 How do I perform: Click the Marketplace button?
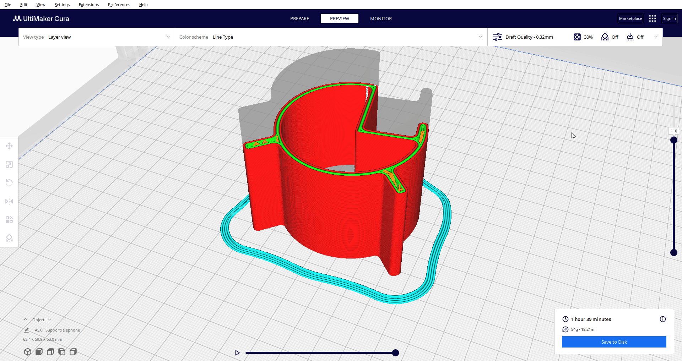point(630,18)
